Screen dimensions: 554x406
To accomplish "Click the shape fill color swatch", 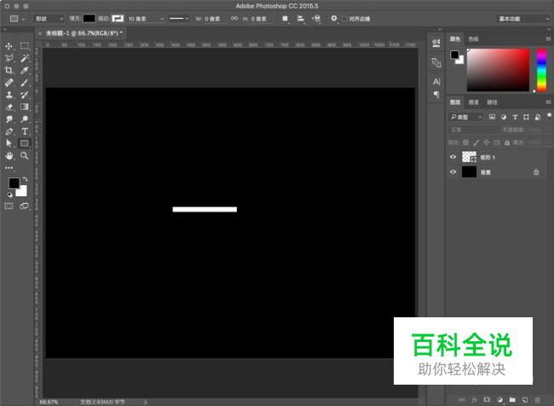I will [x=89, y=19].
